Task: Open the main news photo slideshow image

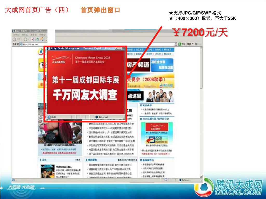Action: (60, 132)
